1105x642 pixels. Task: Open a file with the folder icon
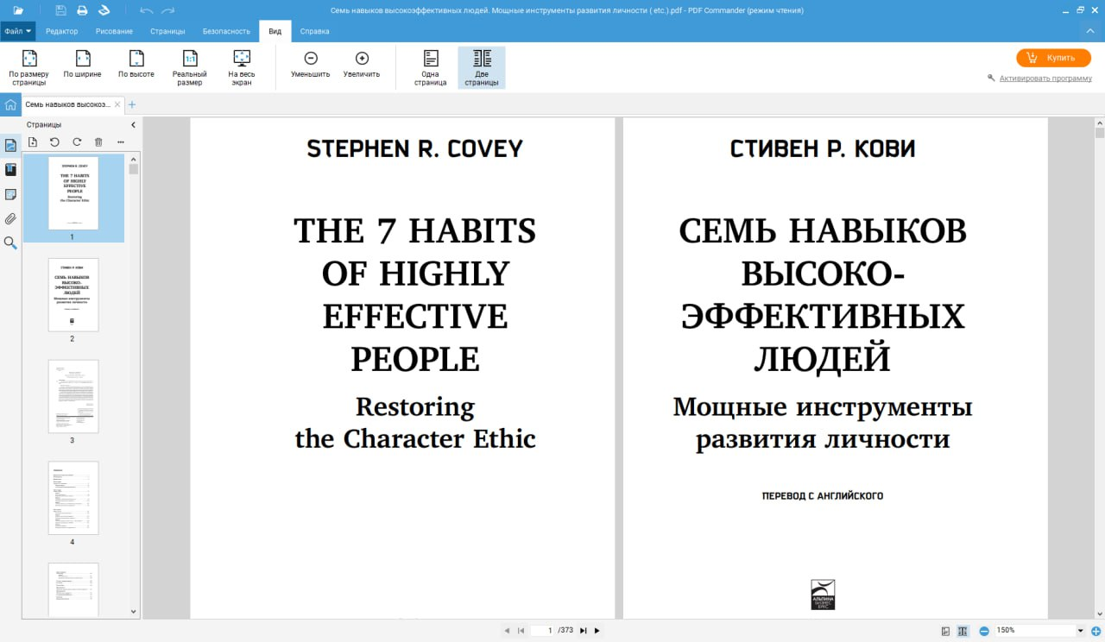(18, 10)
